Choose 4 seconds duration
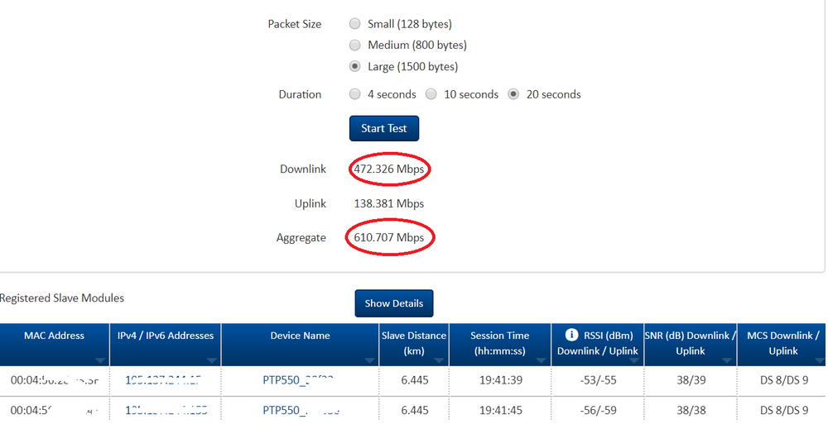The width and height of the screenshot is (828, 429). click(x=355, y=93)
